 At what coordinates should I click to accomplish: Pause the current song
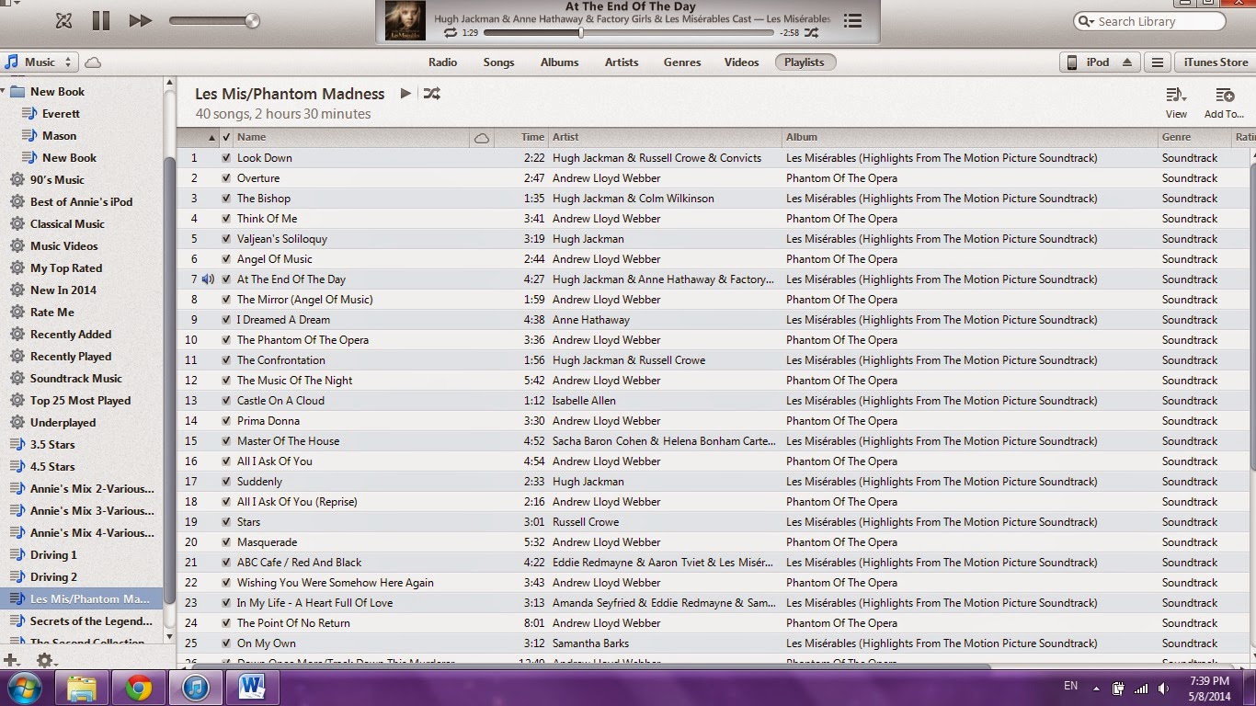click(x=101, y=20)
